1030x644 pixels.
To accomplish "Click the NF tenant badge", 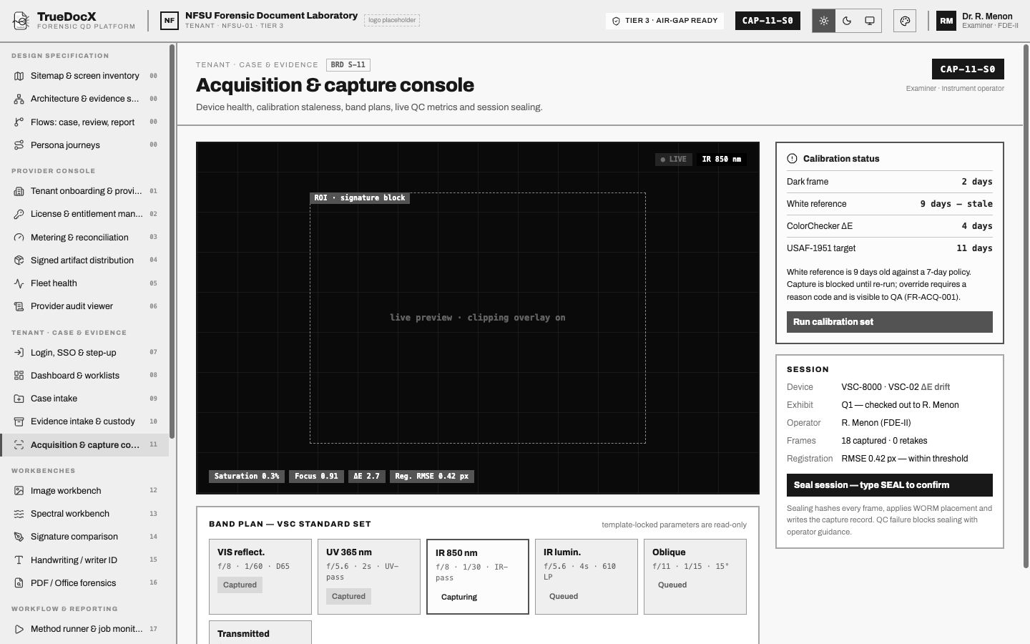I will [x=170, y=21].
